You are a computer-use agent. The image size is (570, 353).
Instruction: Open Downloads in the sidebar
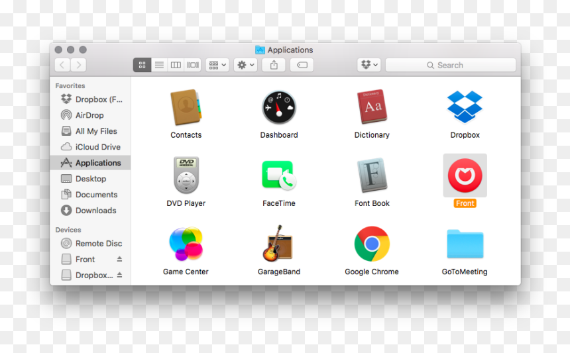[91, 210]
